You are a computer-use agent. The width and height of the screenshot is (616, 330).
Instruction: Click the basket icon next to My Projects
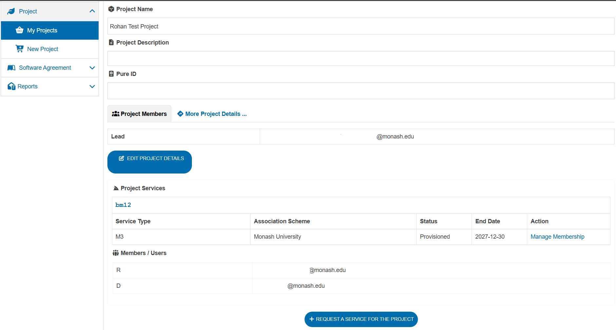(x=20, y=30)
